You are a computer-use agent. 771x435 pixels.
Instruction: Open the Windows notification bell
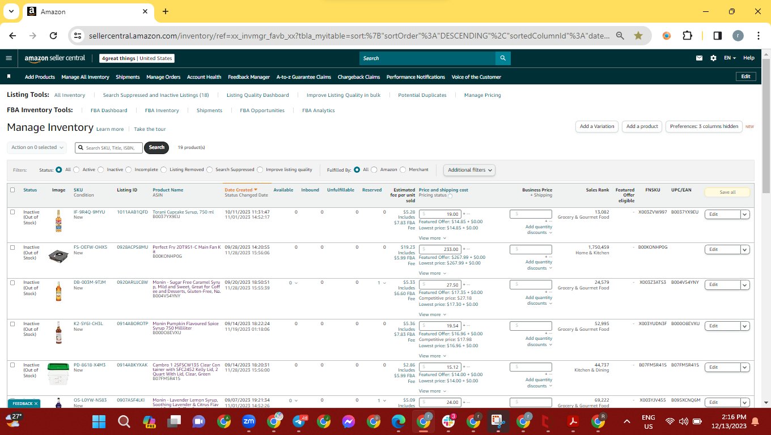755,421
